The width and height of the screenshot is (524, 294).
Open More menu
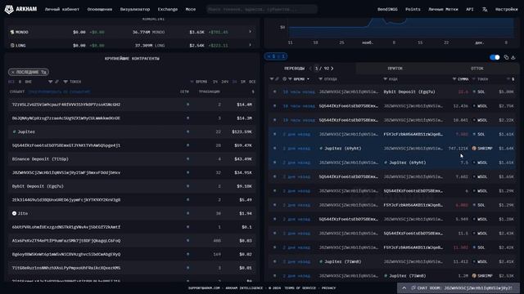click(x=191, y=9)
